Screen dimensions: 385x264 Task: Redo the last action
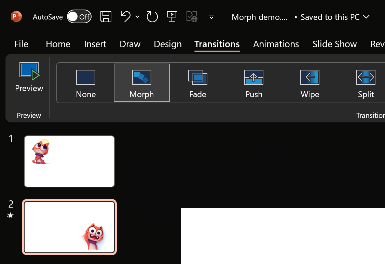coord(152,17)
